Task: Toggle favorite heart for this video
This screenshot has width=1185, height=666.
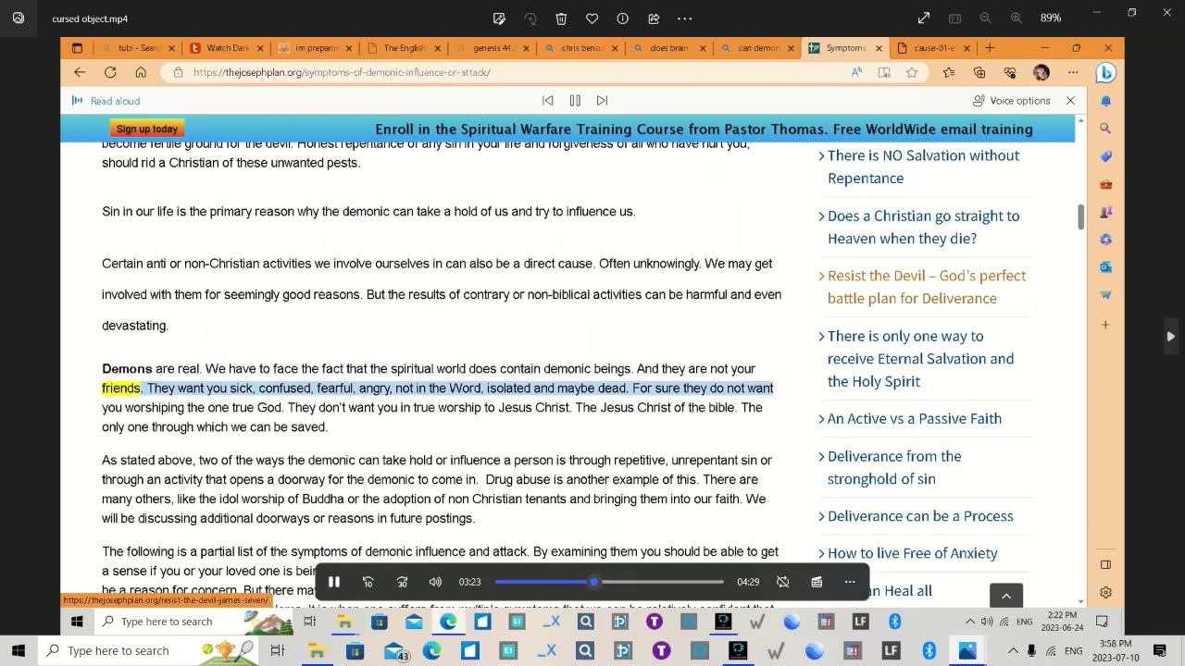Action: point(592,18)
